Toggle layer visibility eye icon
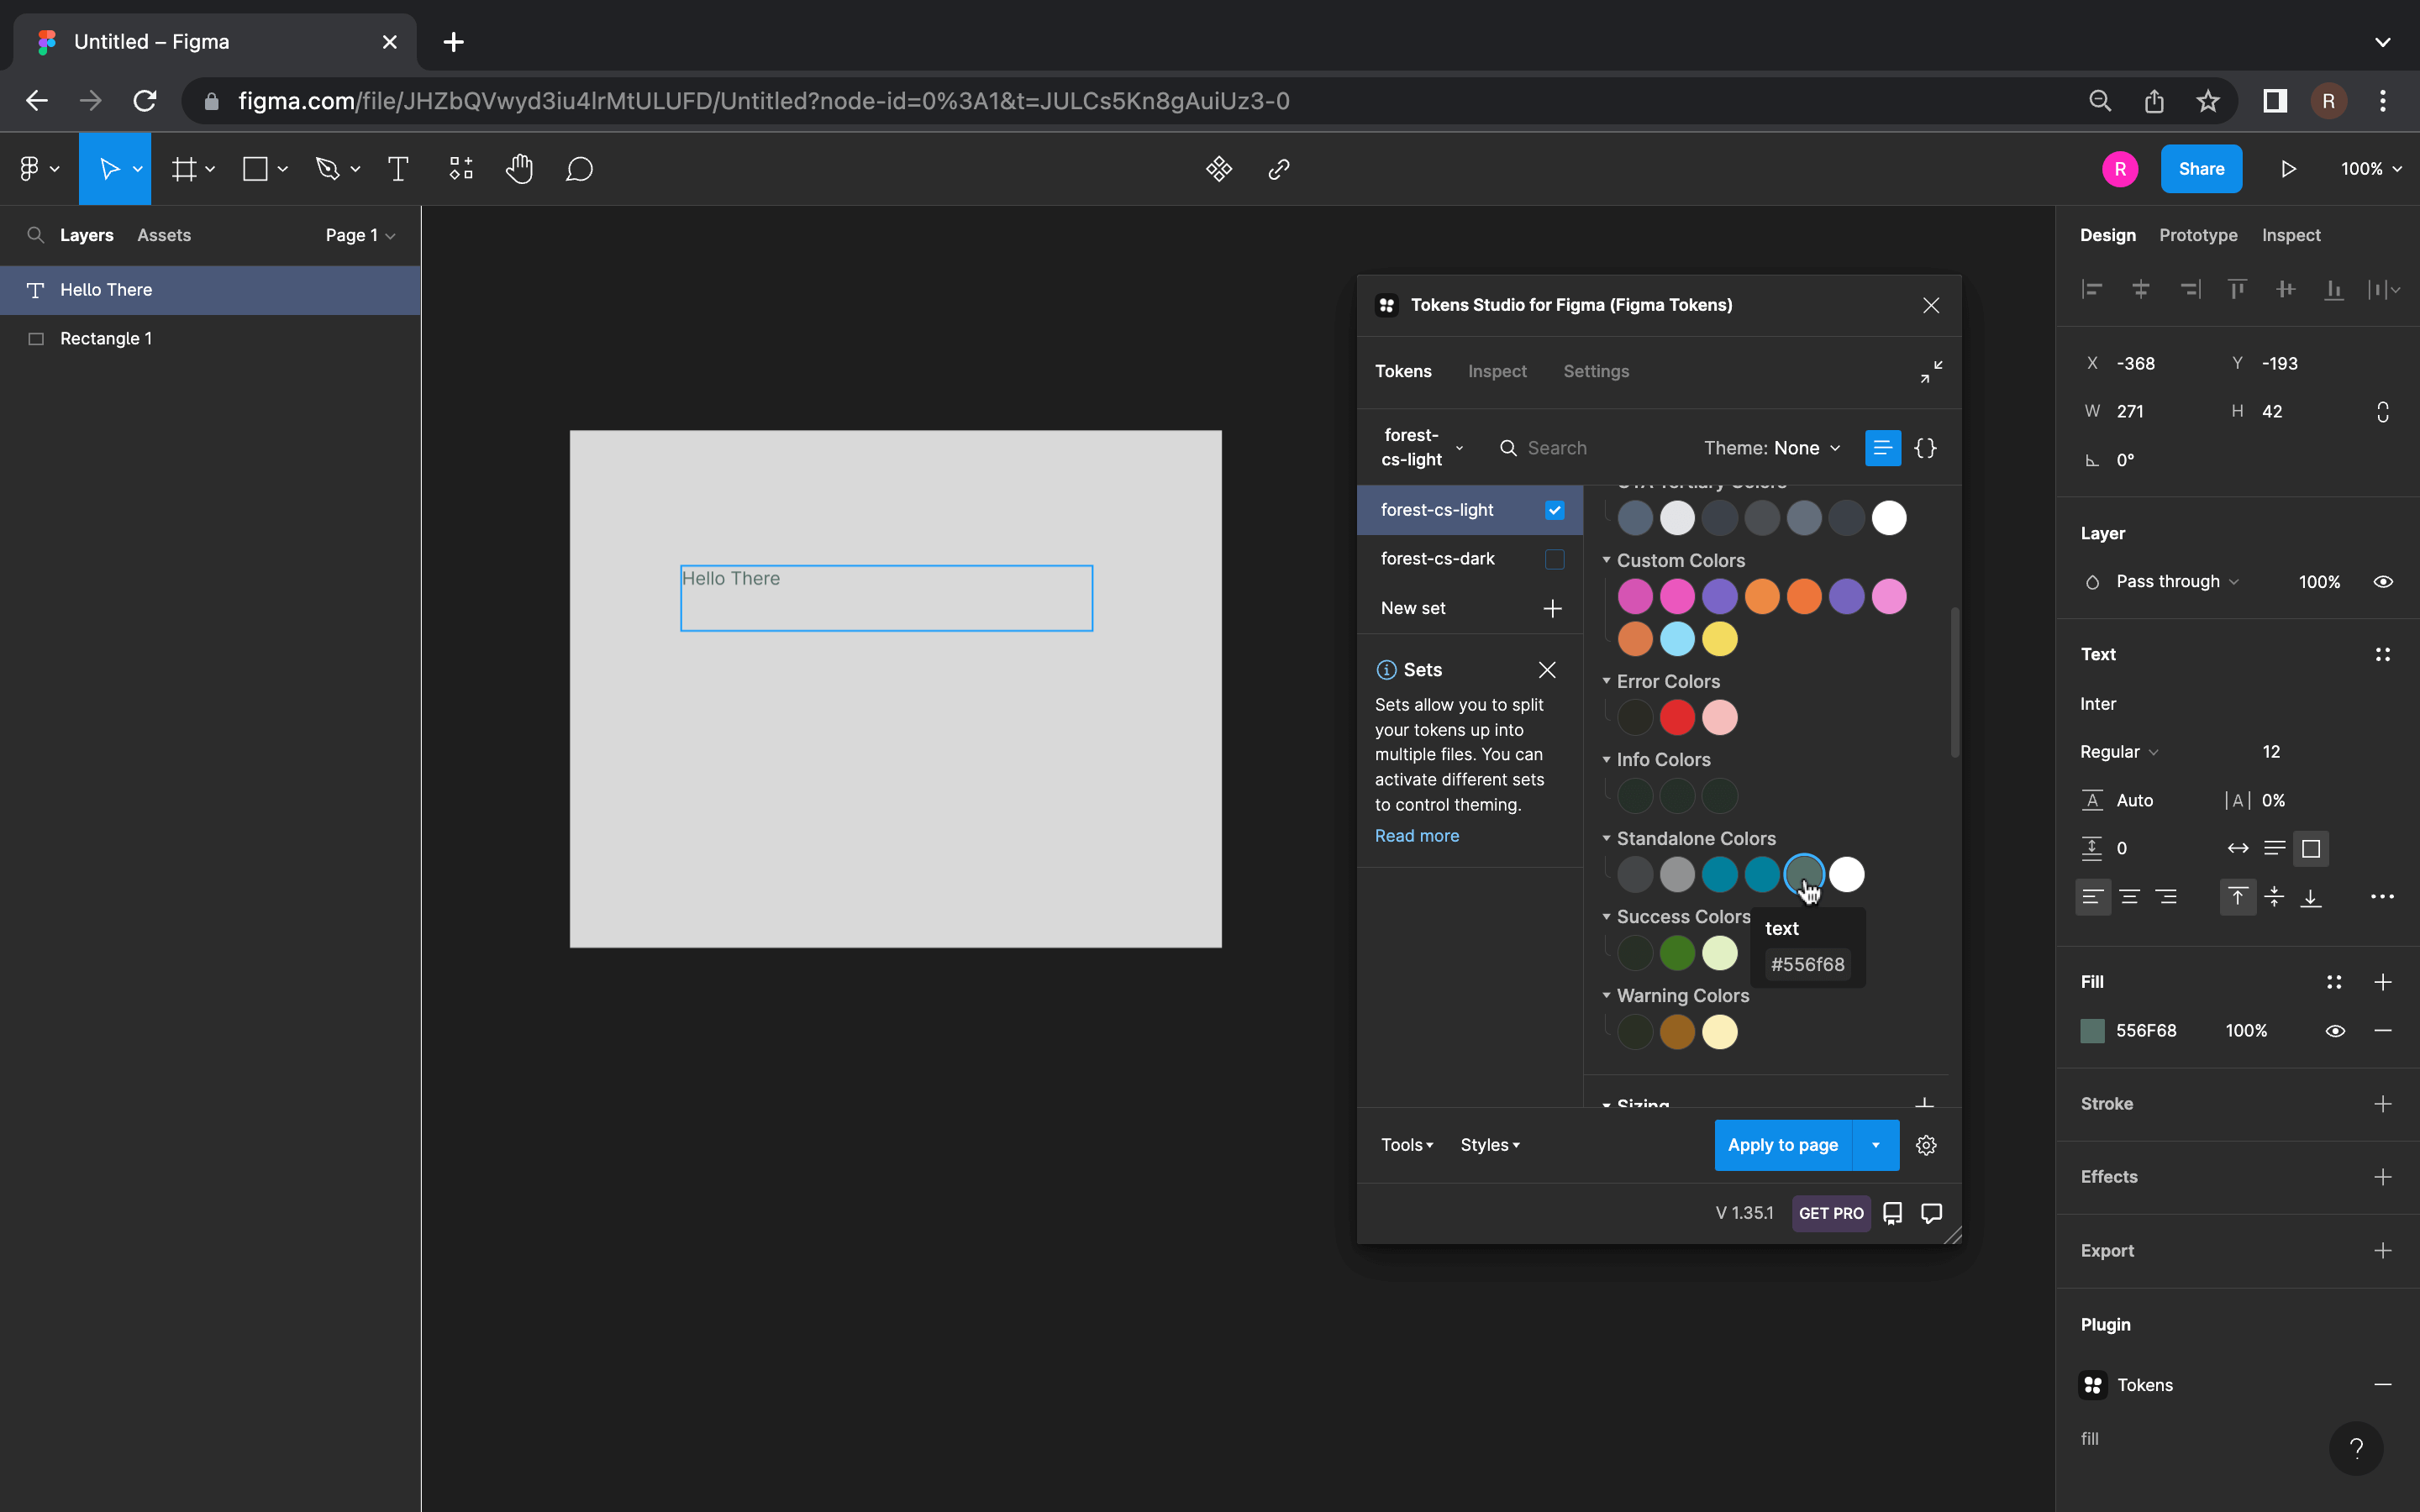Screen dimensions: 2420x1512 [2383, 582]
